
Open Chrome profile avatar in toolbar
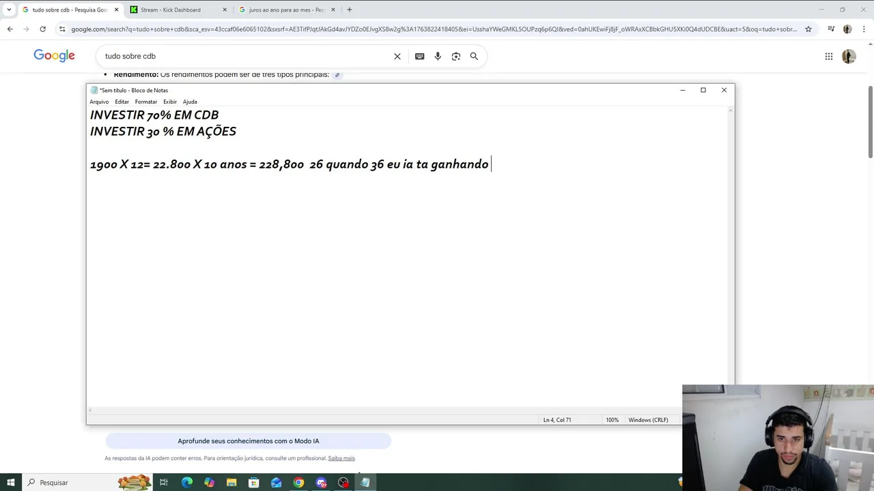point(847,29)
